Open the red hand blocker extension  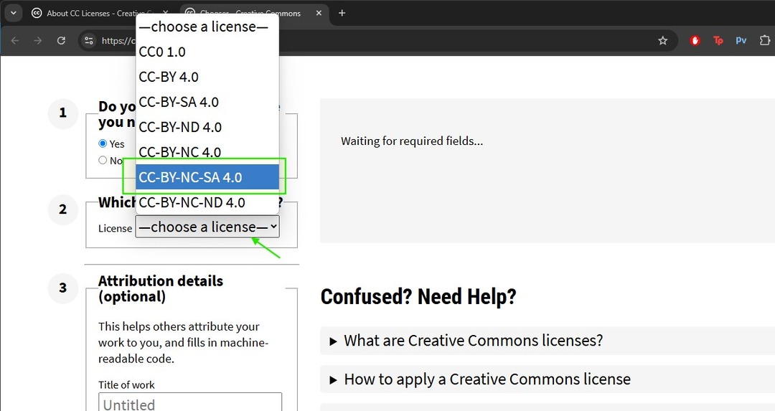[x=695, y=40]
